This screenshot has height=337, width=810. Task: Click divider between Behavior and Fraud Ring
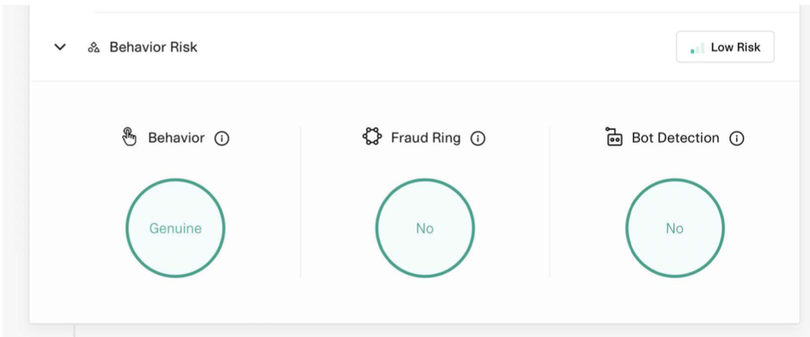pos(300,201)
